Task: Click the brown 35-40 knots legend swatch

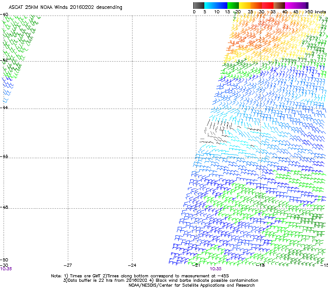Action: pyautogui.click(x=279, y=5)
